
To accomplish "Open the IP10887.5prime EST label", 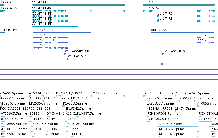I will 89,114.
